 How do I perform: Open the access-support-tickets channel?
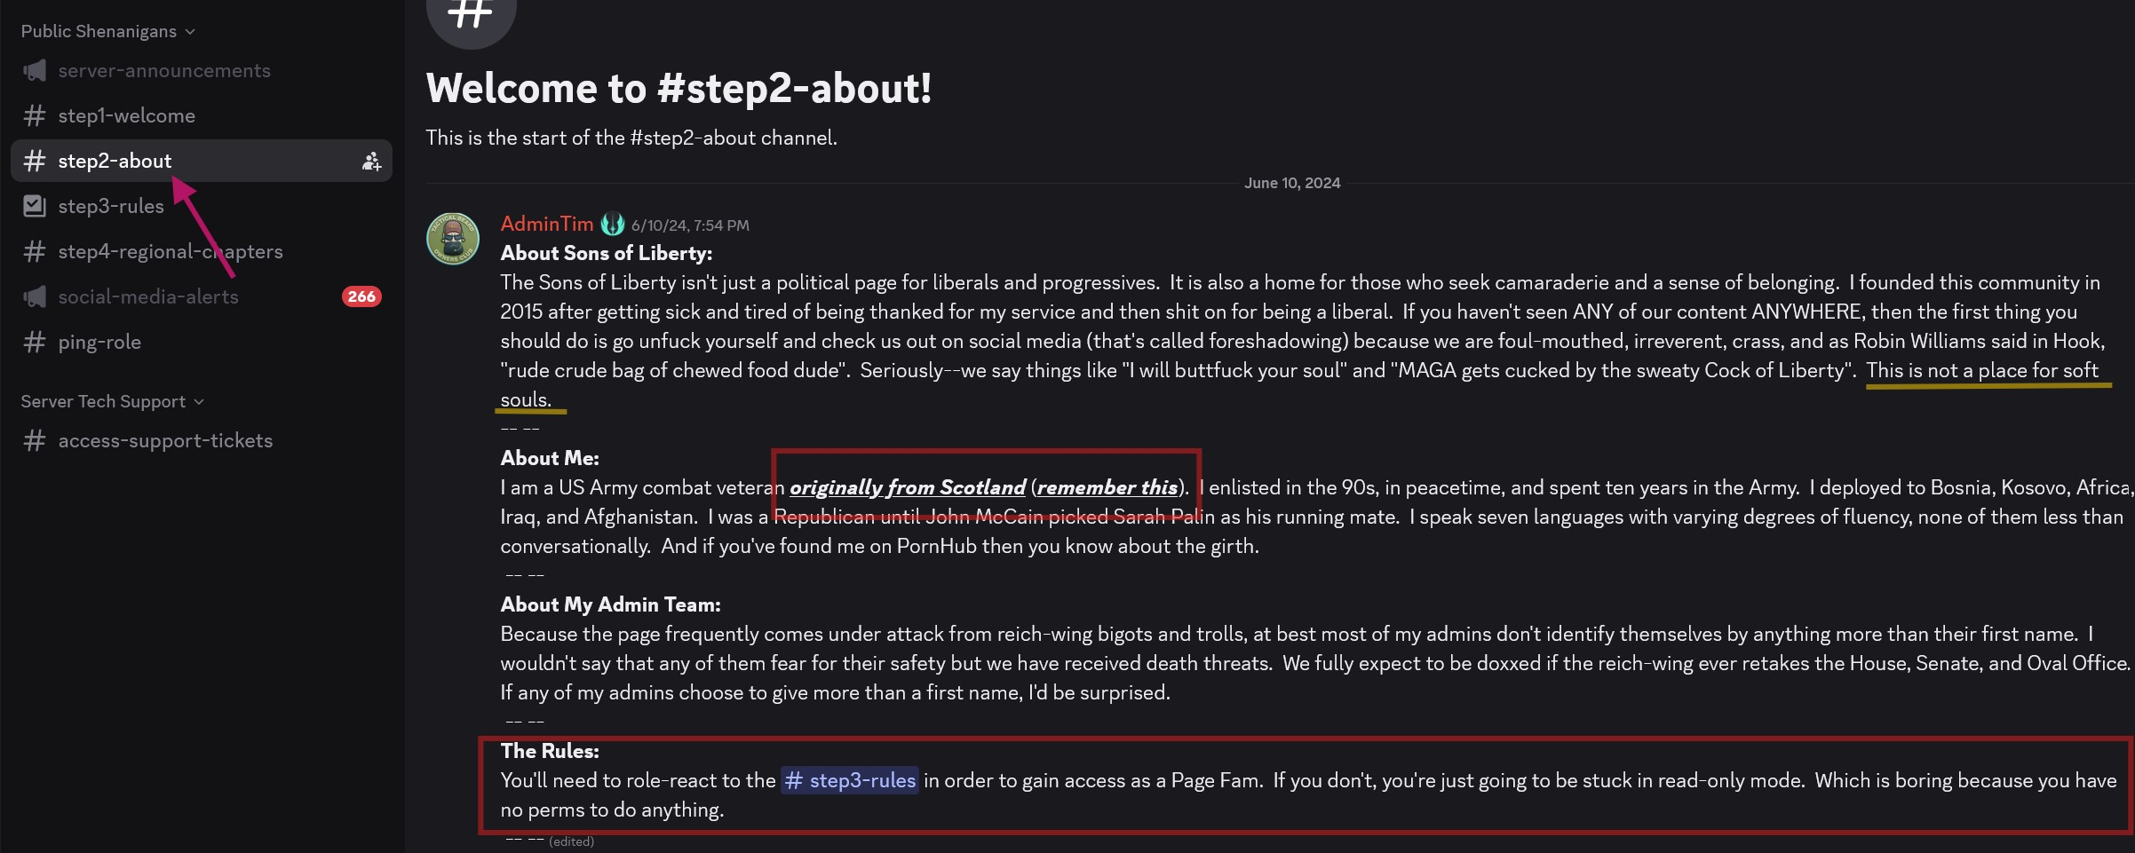click(x=202, y=440)
